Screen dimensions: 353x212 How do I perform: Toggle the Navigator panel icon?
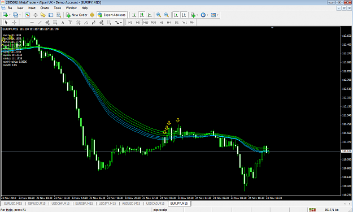click(x=43, y=15)
